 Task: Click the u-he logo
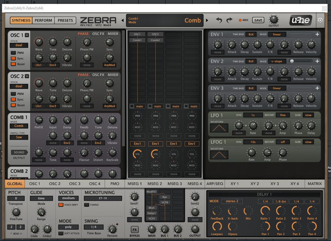[301, 20]
